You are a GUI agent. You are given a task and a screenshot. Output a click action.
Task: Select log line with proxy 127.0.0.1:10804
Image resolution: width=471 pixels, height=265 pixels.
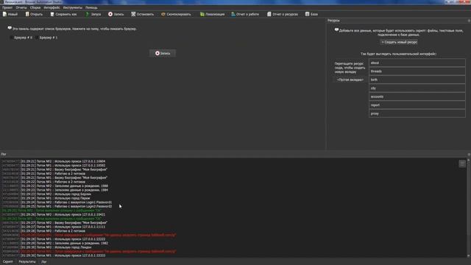(x=54, y=161)
